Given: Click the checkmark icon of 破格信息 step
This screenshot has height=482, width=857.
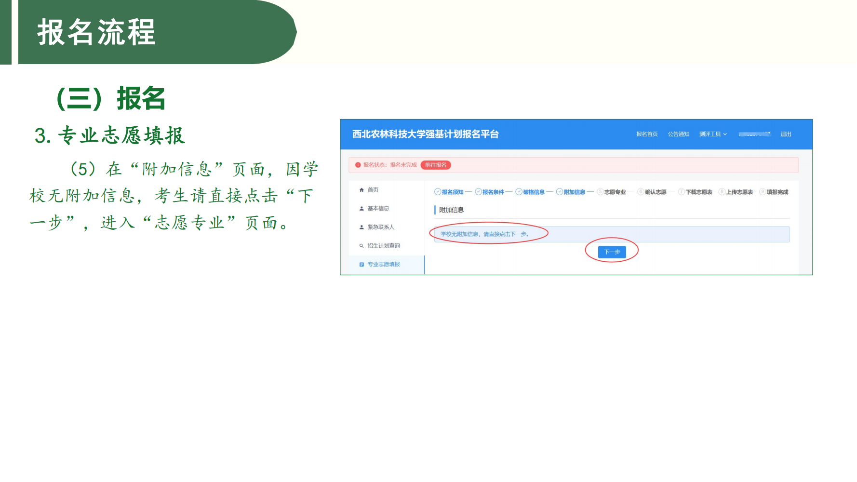Looking at the screenshot, I should [519, 192].
